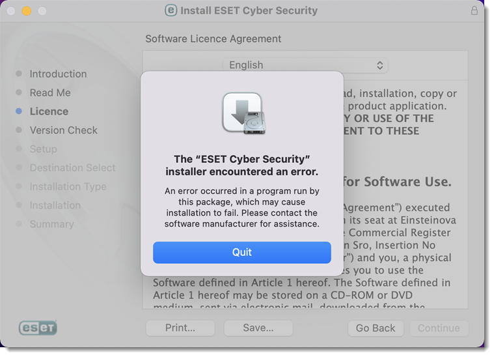Click the Destination Select step
The height and width of the screenshot is (357, 494).
click(x=72, y=168)
